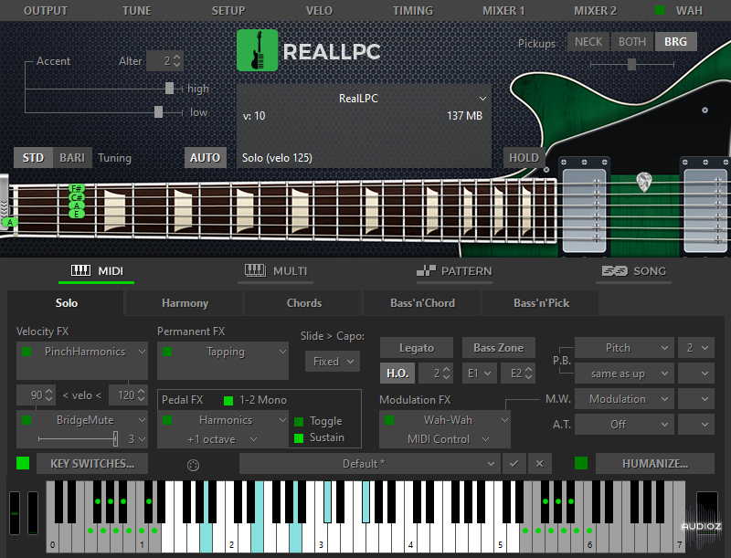Click the PATTERN grid icon
This screenshot has width=731, height=558.
pos(426,270)
